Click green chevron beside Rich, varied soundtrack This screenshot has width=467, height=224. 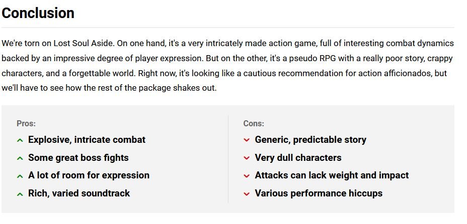click(x=20, y=194)
